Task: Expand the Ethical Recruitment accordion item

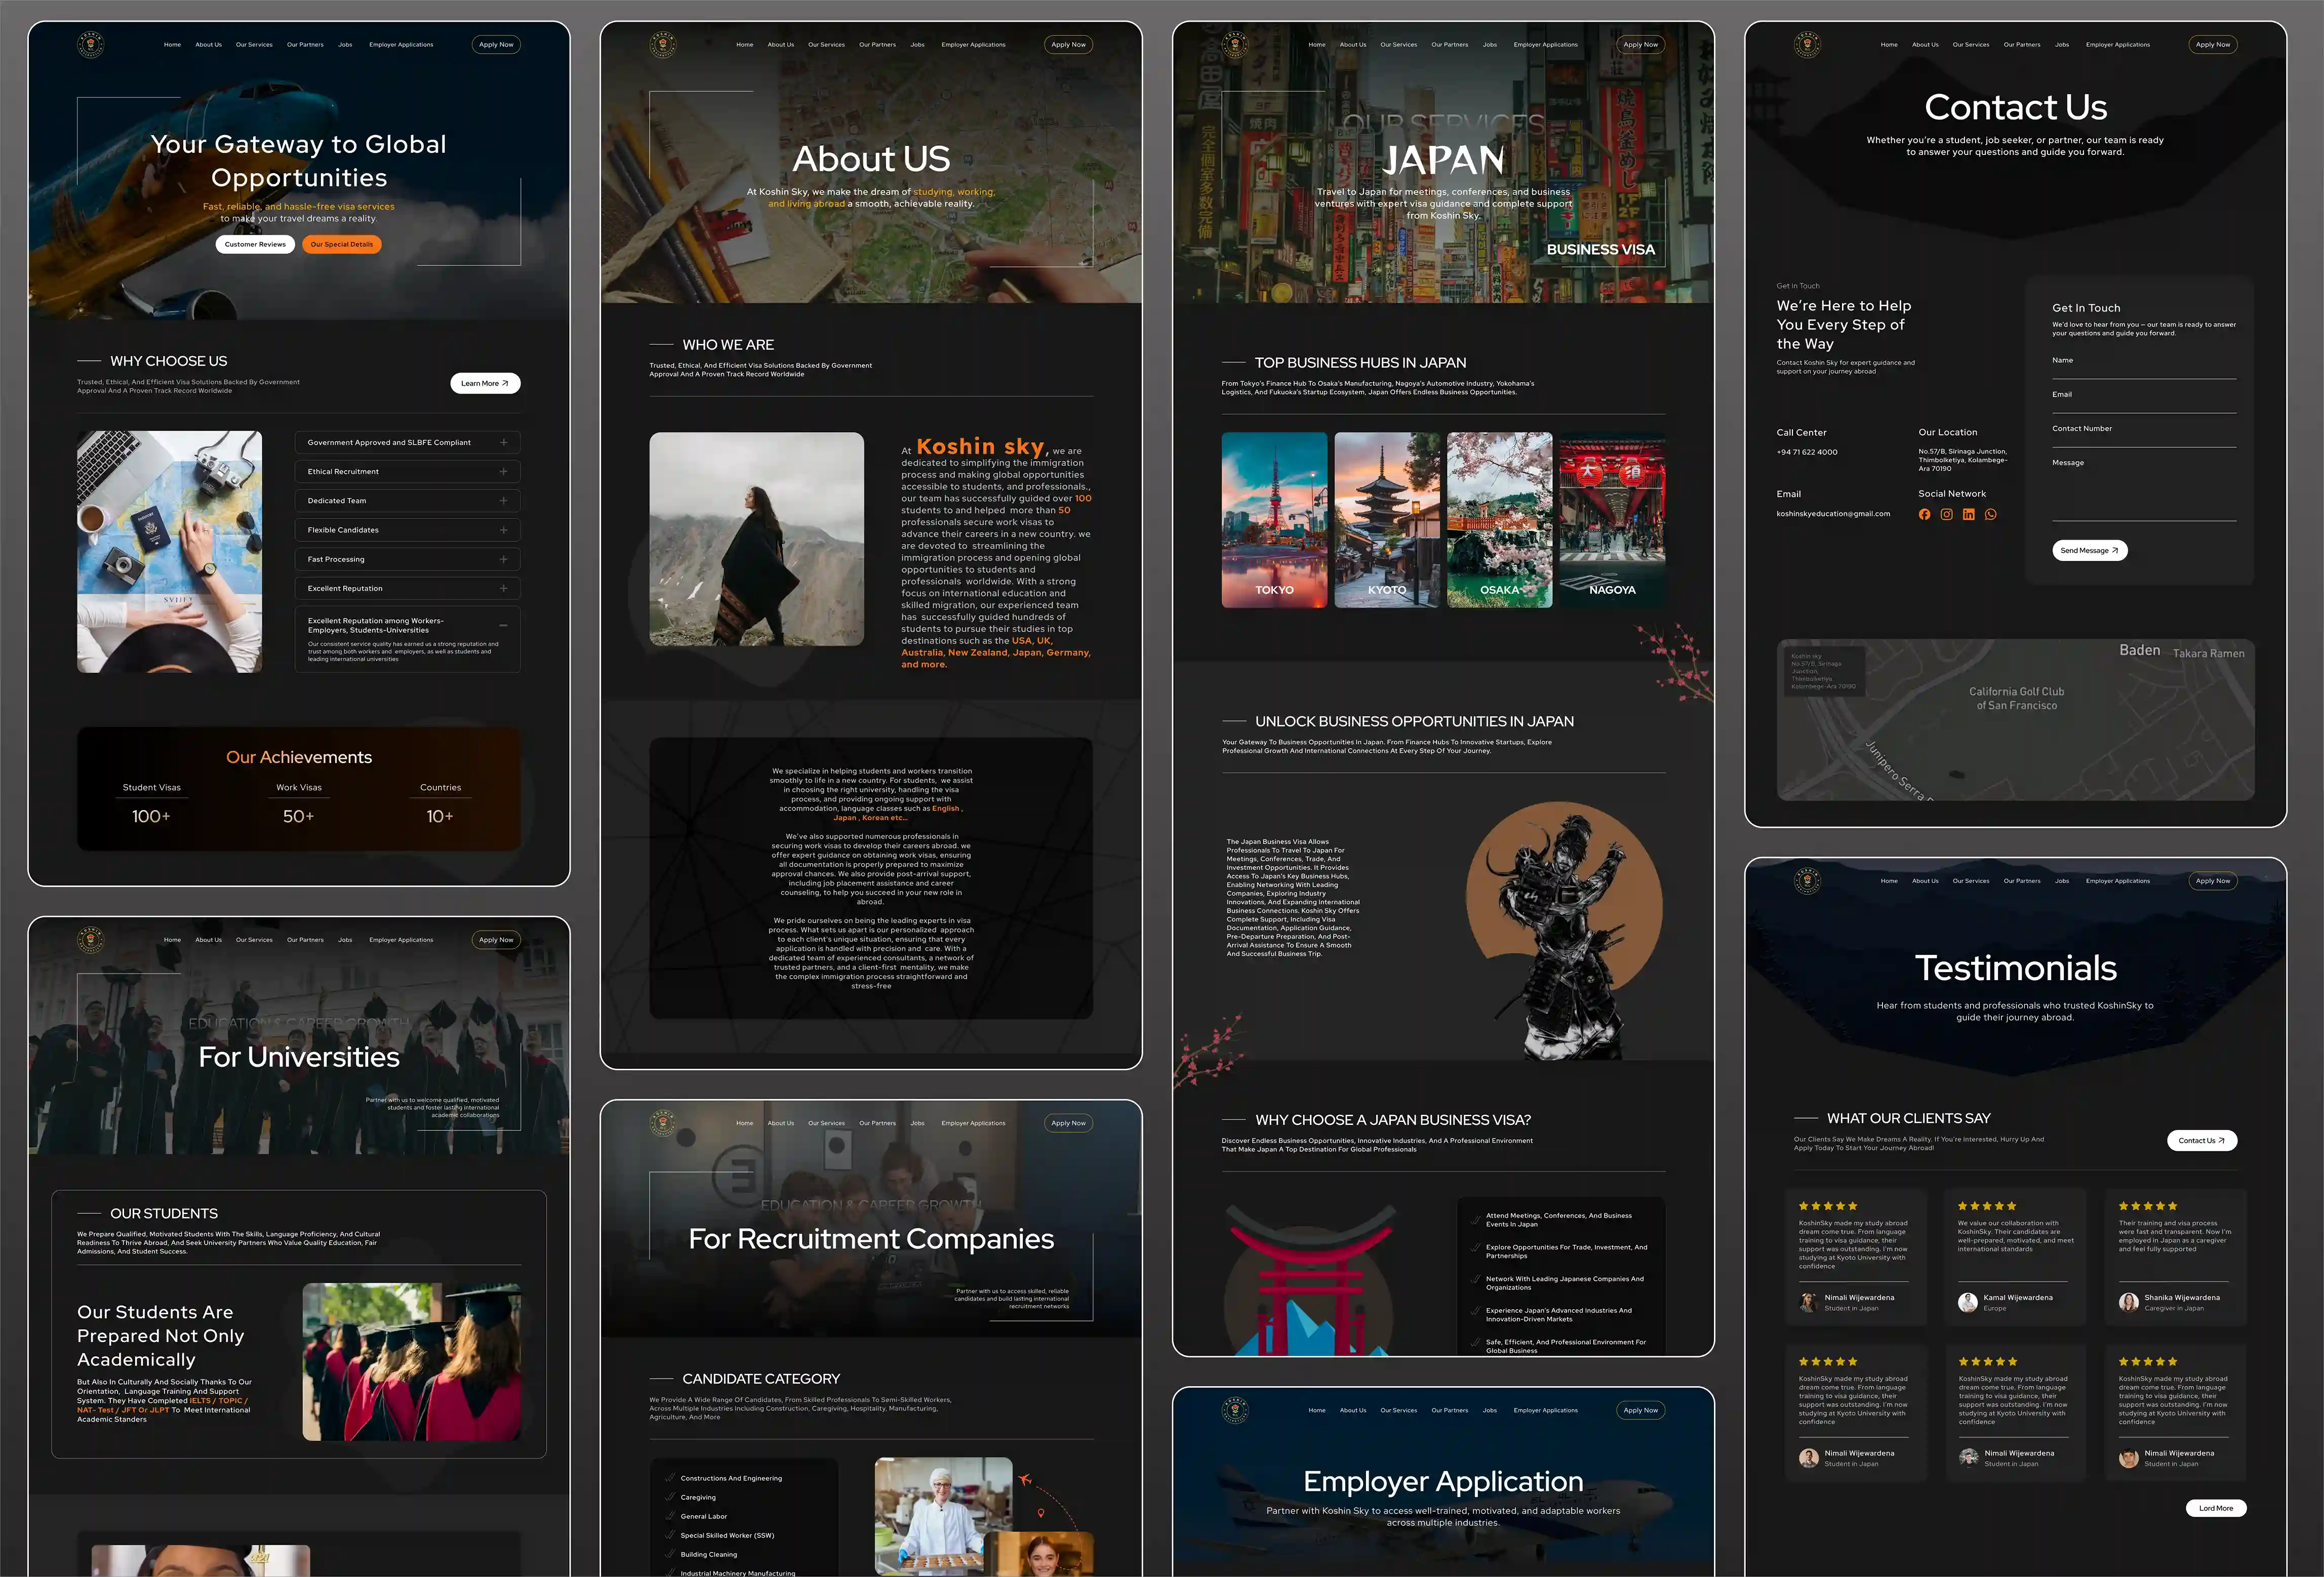Action: coord(407,472)
